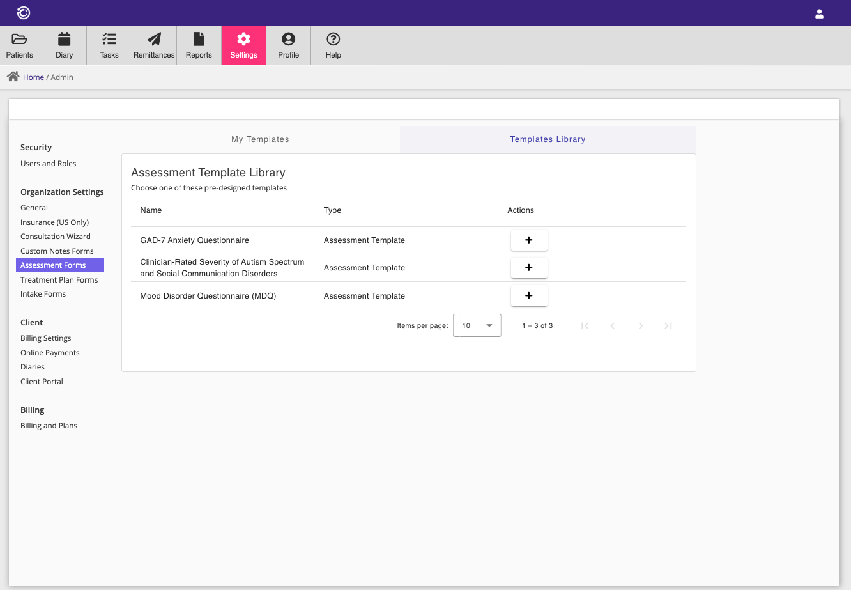Select the Templates Library tab
This screenshot has height=590, width=851.
[548, 139]
